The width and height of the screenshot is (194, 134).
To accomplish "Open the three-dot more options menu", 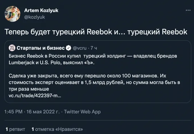I will [188, 10].
